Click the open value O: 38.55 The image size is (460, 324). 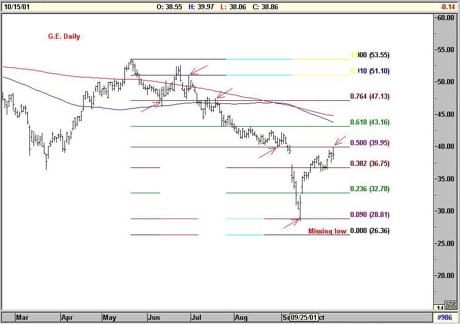(x=169, y=7)
